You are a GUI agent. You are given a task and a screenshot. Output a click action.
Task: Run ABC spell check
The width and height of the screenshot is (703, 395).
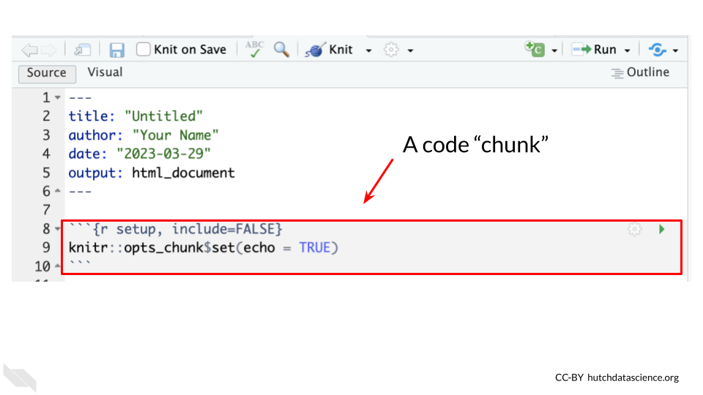click(x=255, y=49)
